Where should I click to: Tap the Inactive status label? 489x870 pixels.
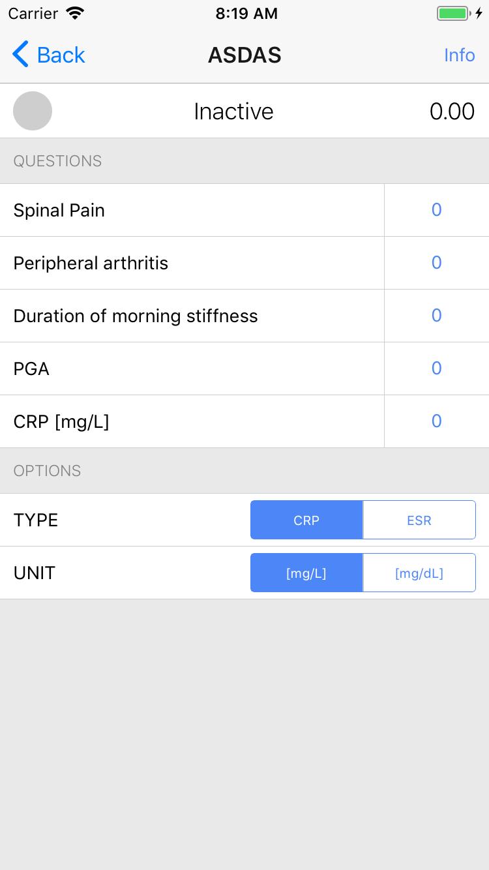233,112
